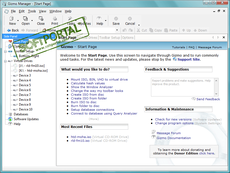
Task: Click the Help question mark toolbar icon
Action: pos(99,19)
